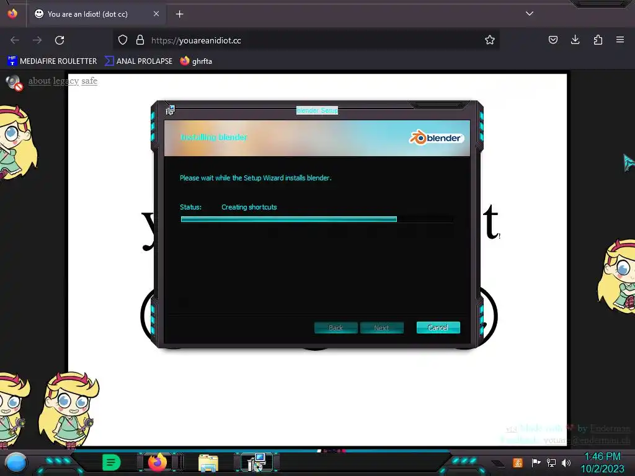Viewport: 635px width, 476px height.
Task: Click the Firefox logo icon in the tab bar
Action: coord(12,14)
